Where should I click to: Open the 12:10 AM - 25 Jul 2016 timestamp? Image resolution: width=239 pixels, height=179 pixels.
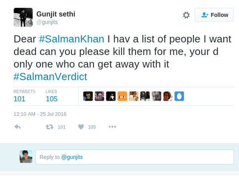pyautogui.click(x=40, y=114)
